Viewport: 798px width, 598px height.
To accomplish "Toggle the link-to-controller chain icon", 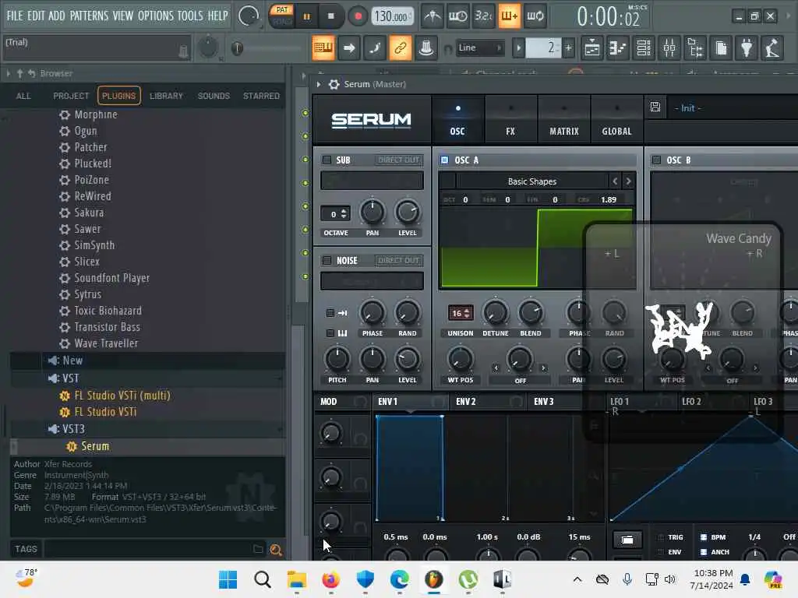I will (x=401, y=48).
